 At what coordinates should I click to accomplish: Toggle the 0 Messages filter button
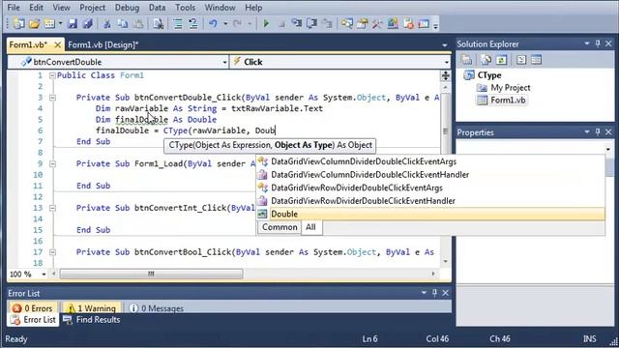tap(157, 308)
